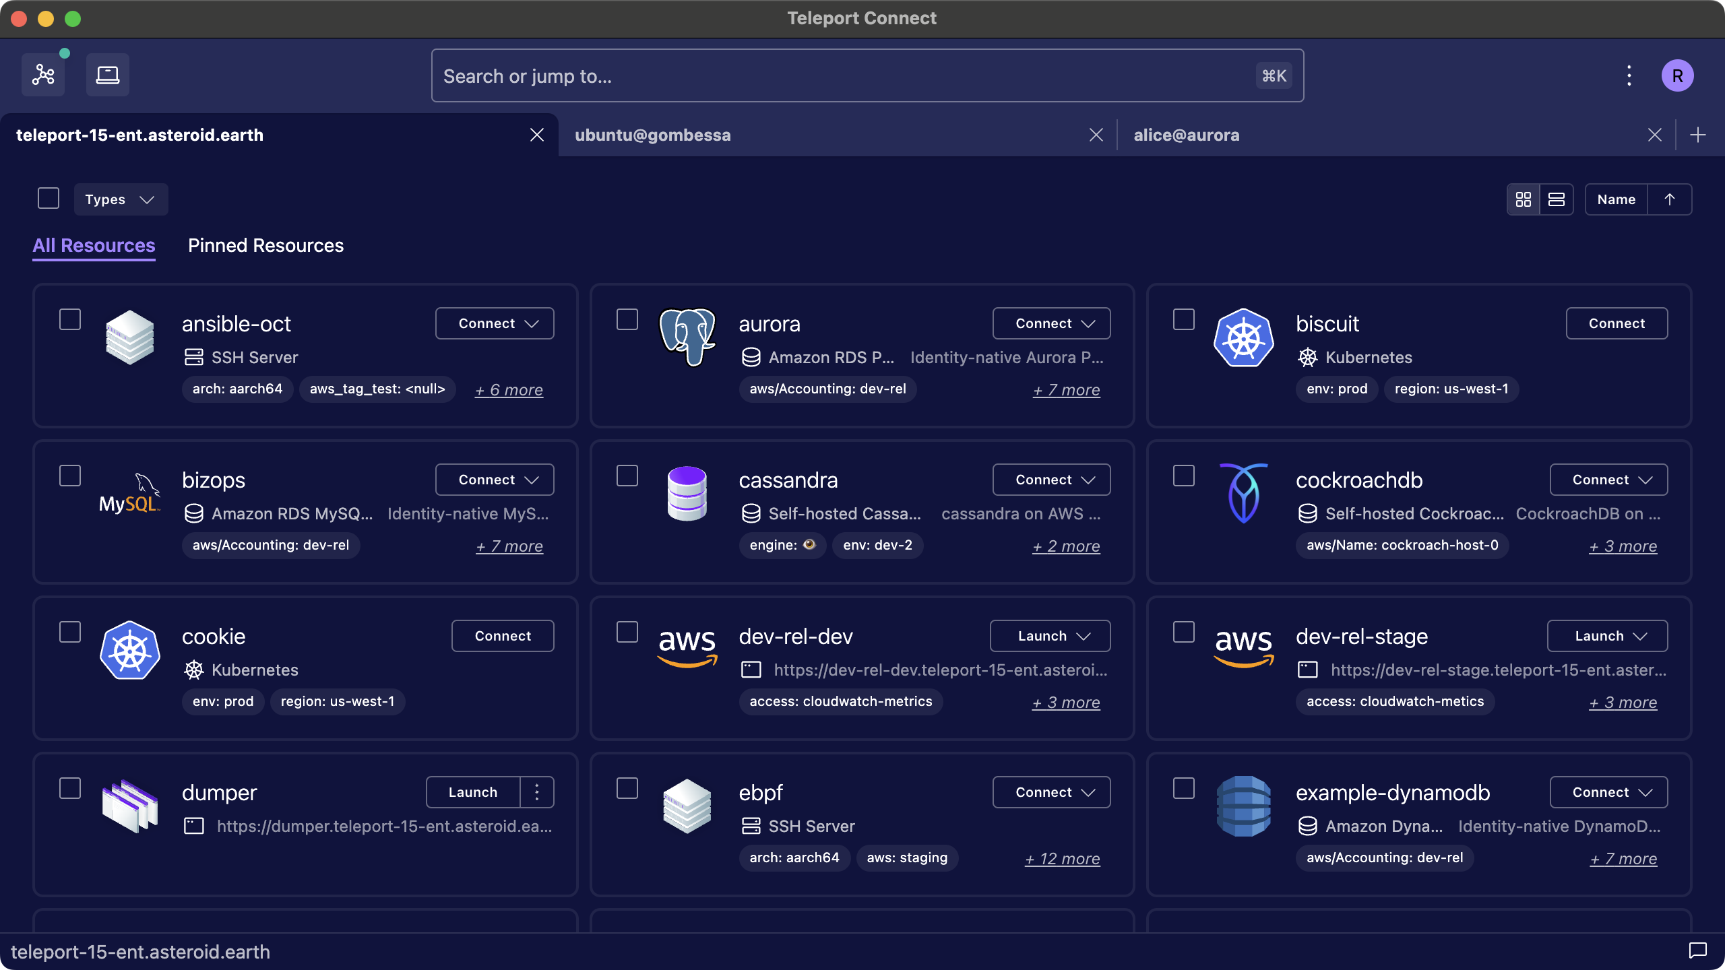1725x970 pixels.
Task: Toggle ascending sort direction arrow
Action: click(x=1670, y=199)
